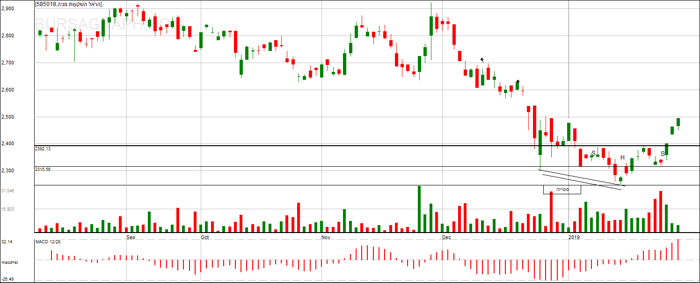Screen dimensions: 700x283
Task: Click the 2,500 price axis label
Action: [x=8, y=117]
